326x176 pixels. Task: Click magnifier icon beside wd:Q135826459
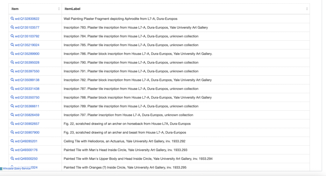click(12, 115)
